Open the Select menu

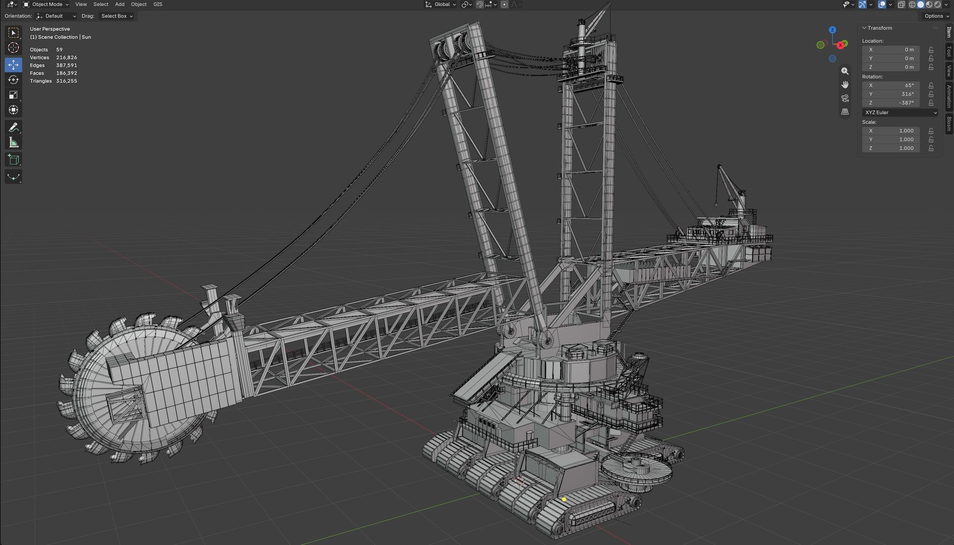101,5
